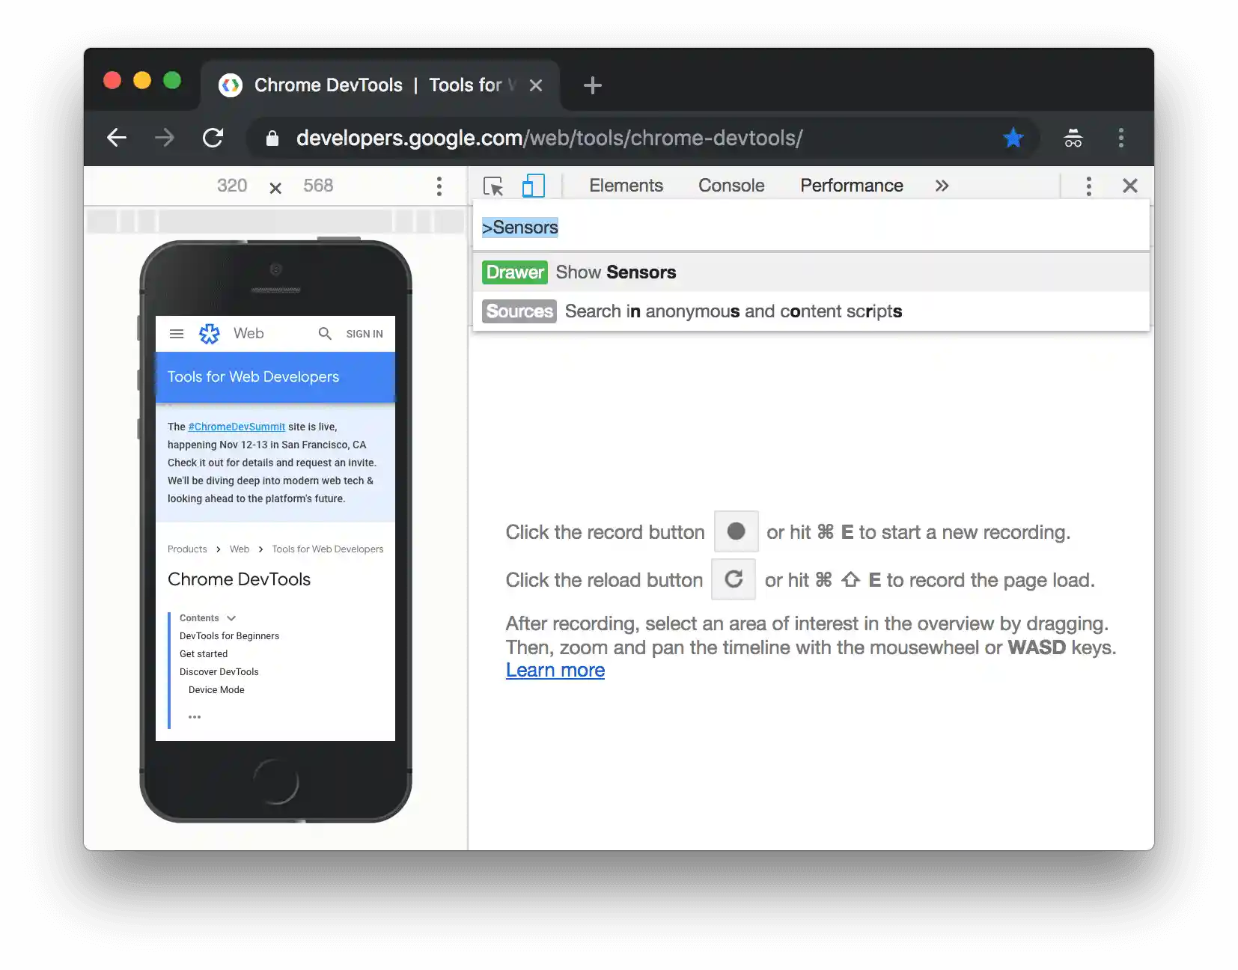This screenshot has width=1238, height=970.
Task: Click the inspect element picker icon
Action: coord(493,186)
